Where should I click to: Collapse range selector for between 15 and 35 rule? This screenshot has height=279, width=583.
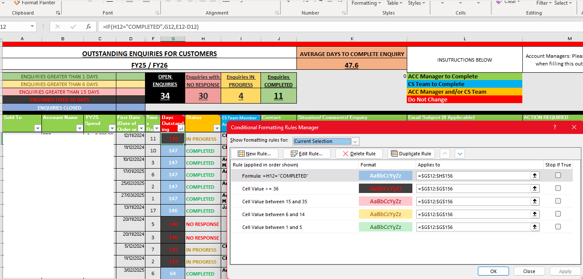click(535, 201)
